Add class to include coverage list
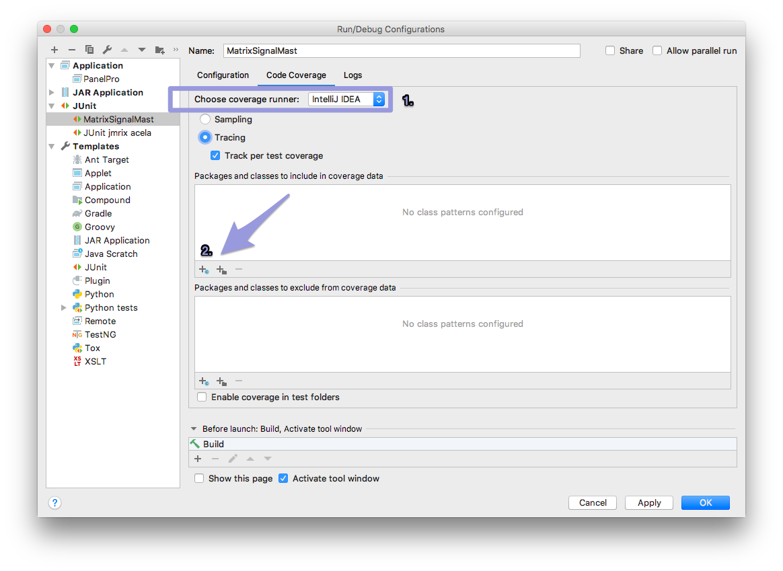Image resolution: width=783 pixels, height=571 pixels. (x=203, y=270)
